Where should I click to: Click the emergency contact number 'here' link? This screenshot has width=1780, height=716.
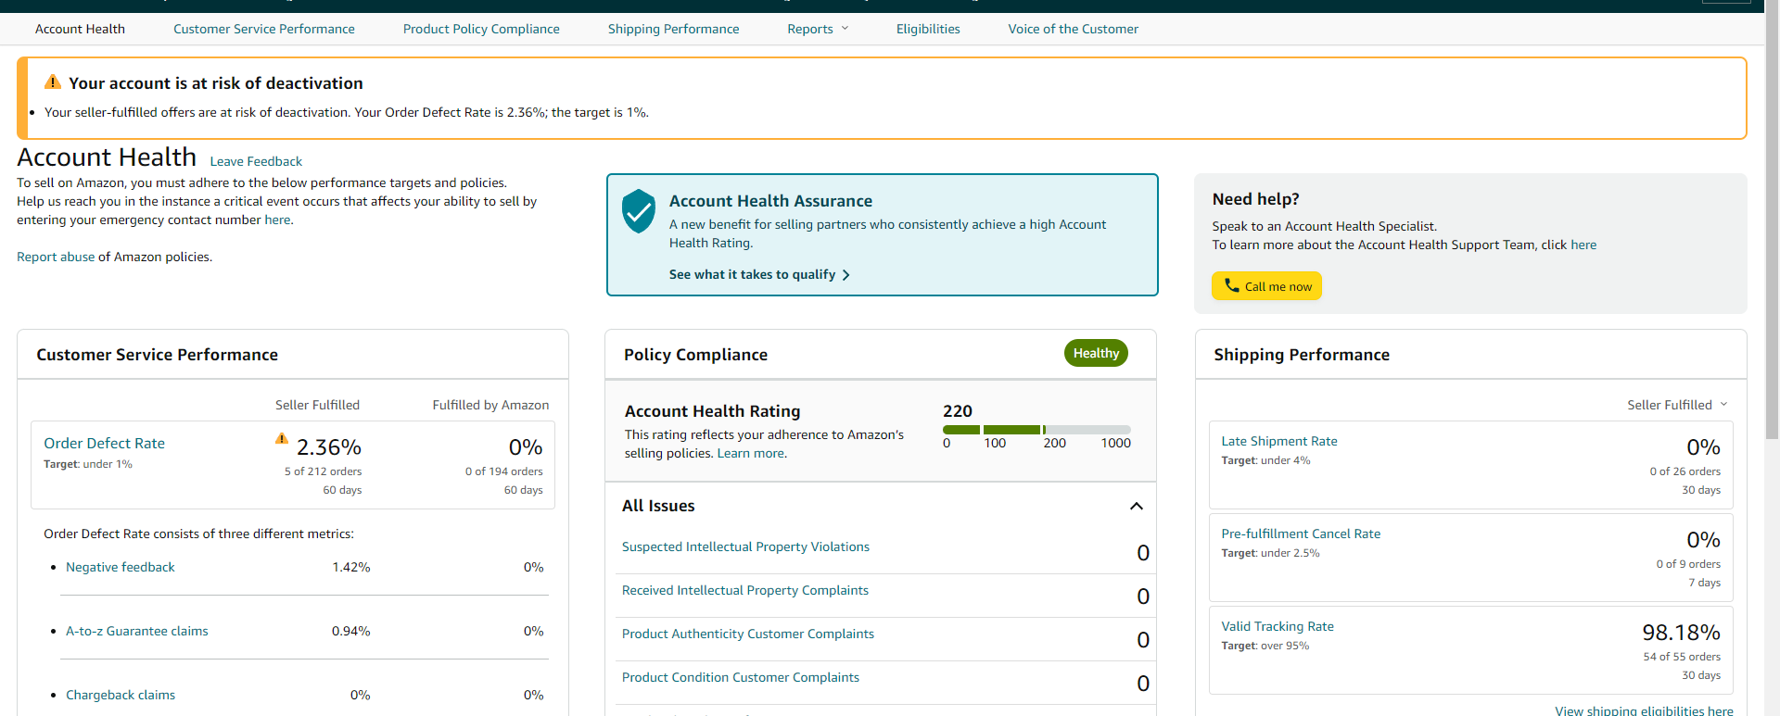pos(277,220)
